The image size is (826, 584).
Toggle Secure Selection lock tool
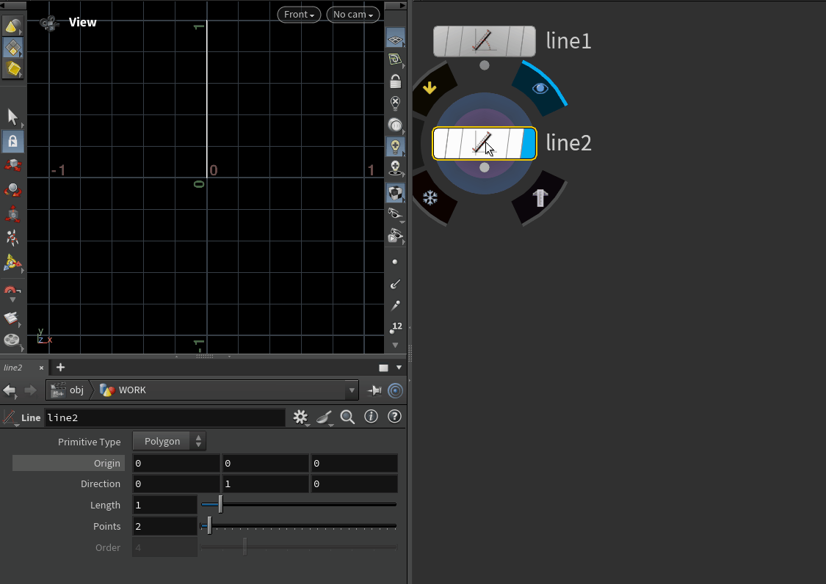coord(12,141)
